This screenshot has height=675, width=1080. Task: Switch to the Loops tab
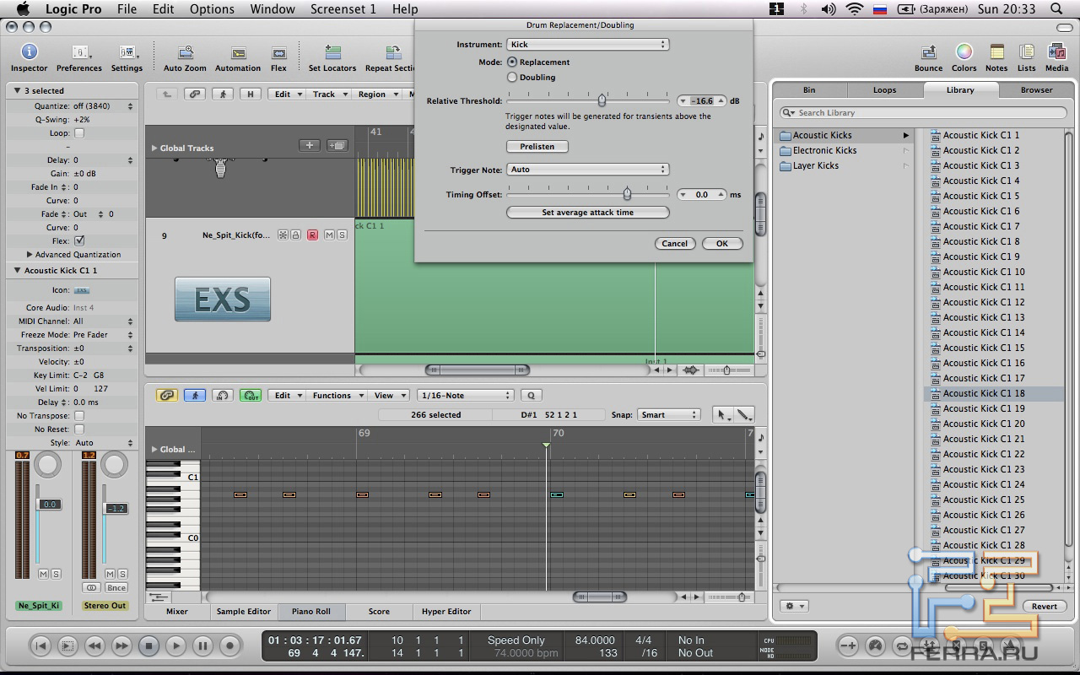(x=884, y=89)
